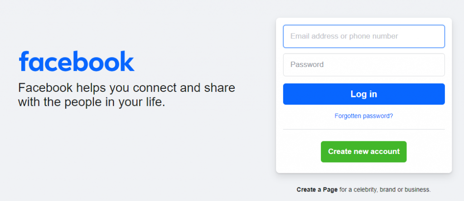Open the Forgotten password? link
This screenshot has height=201, width=464.
[x=363, y=116]
